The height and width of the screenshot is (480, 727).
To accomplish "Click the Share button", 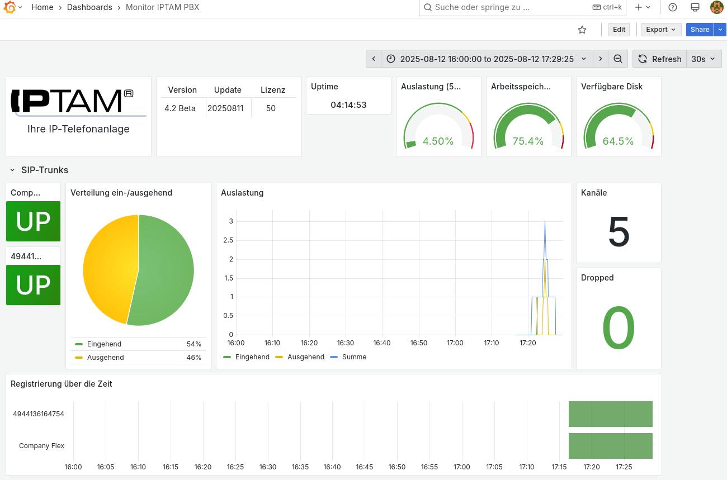I will click(x=700, y=30).
